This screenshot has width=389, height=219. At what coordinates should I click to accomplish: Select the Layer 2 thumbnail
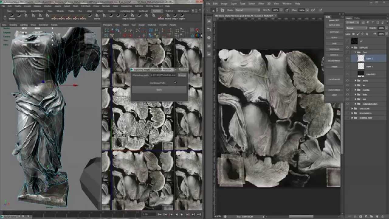coord(361,58)
